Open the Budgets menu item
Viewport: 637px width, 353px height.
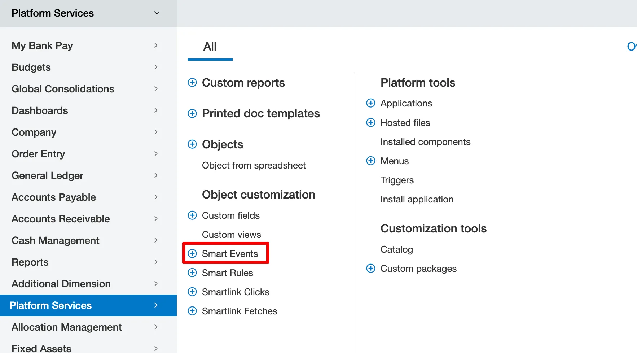(x=88, y=67)
